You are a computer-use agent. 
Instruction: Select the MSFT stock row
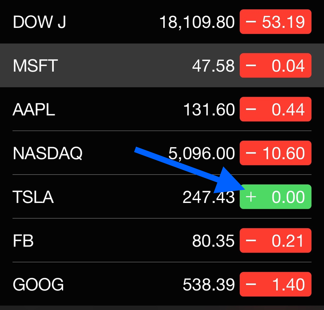[162, 65]
